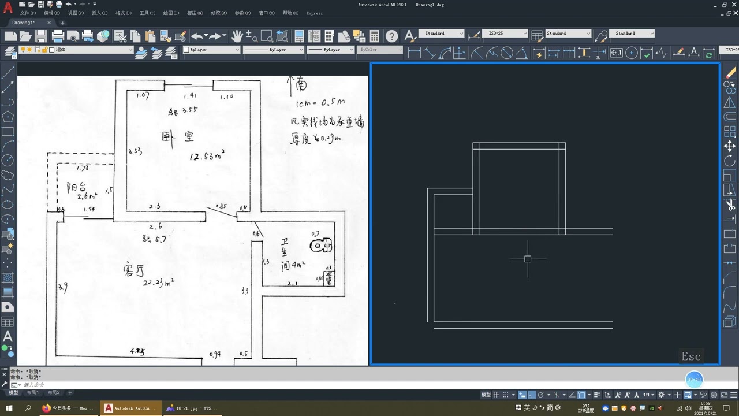Click the Paste clipboard icon

pos(150,36)
